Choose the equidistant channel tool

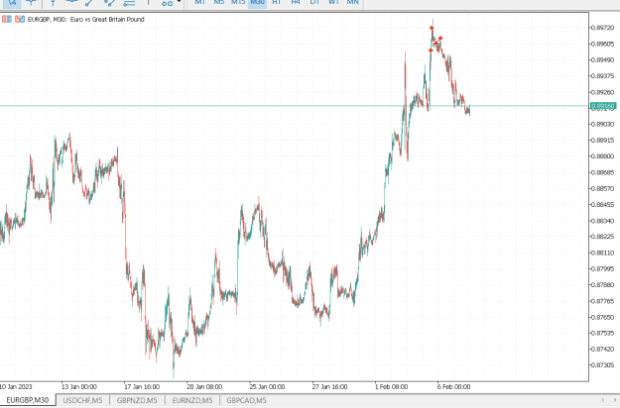[109, 2]
